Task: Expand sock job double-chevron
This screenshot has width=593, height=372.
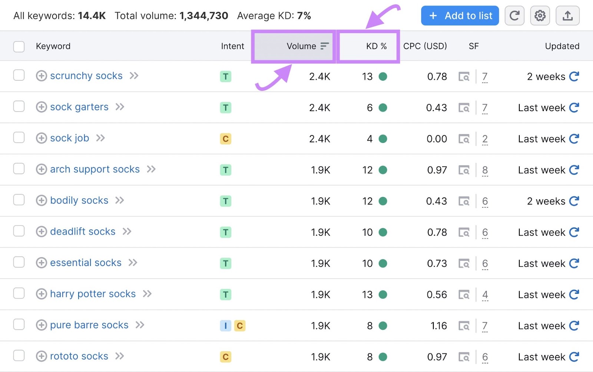Action: pyautogui.click(x=100, y=138)
